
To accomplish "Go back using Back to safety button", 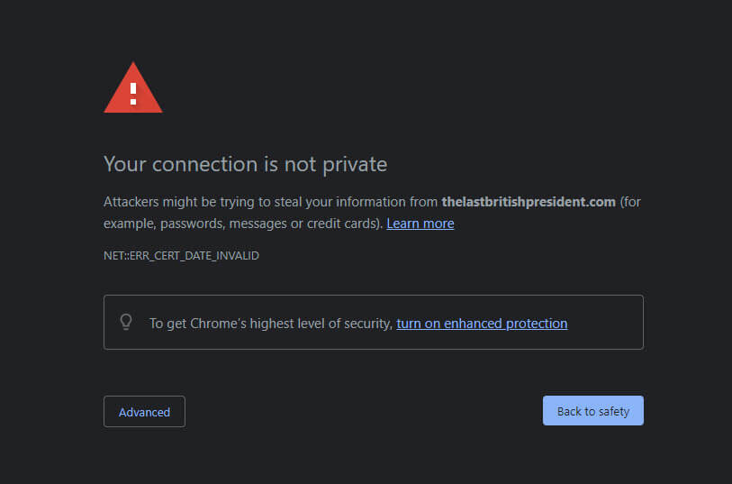I will pyautogui.click(x=592, y=411).
